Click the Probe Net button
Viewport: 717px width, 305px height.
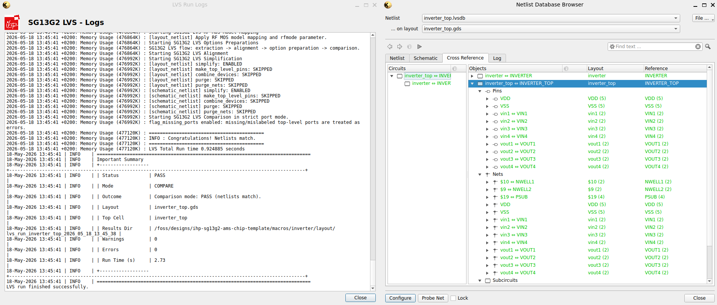click(433, 298)
